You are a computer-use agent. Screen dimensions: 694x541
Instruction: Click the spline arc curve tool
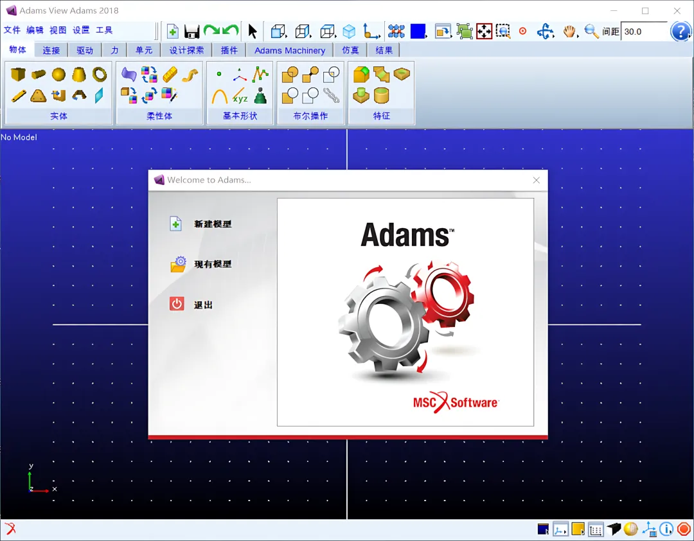220,96
